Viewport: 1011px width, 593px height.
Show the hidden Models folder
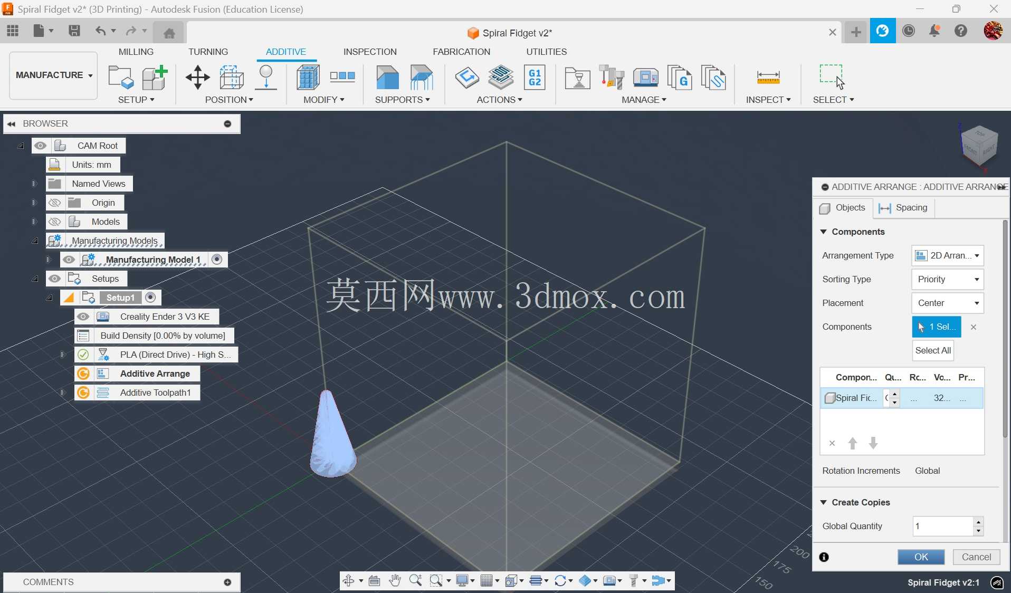click(55, 222)
